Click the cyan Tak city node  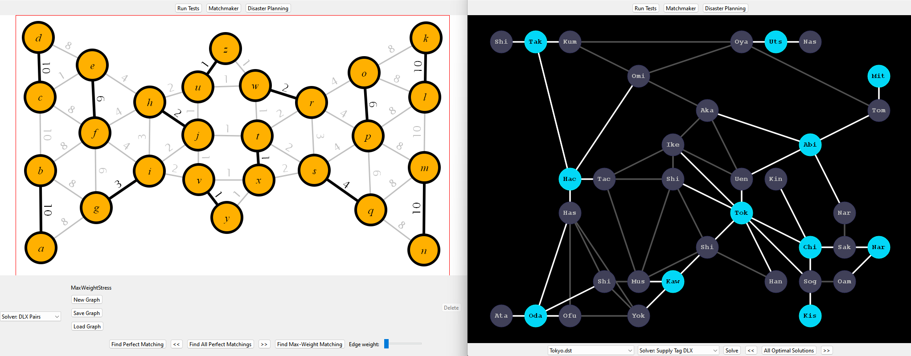coord(535,42)
